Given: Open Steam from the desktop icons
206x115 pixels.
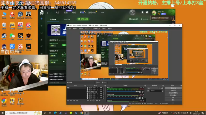Looking at the screenshot, I should pos(4,36).
